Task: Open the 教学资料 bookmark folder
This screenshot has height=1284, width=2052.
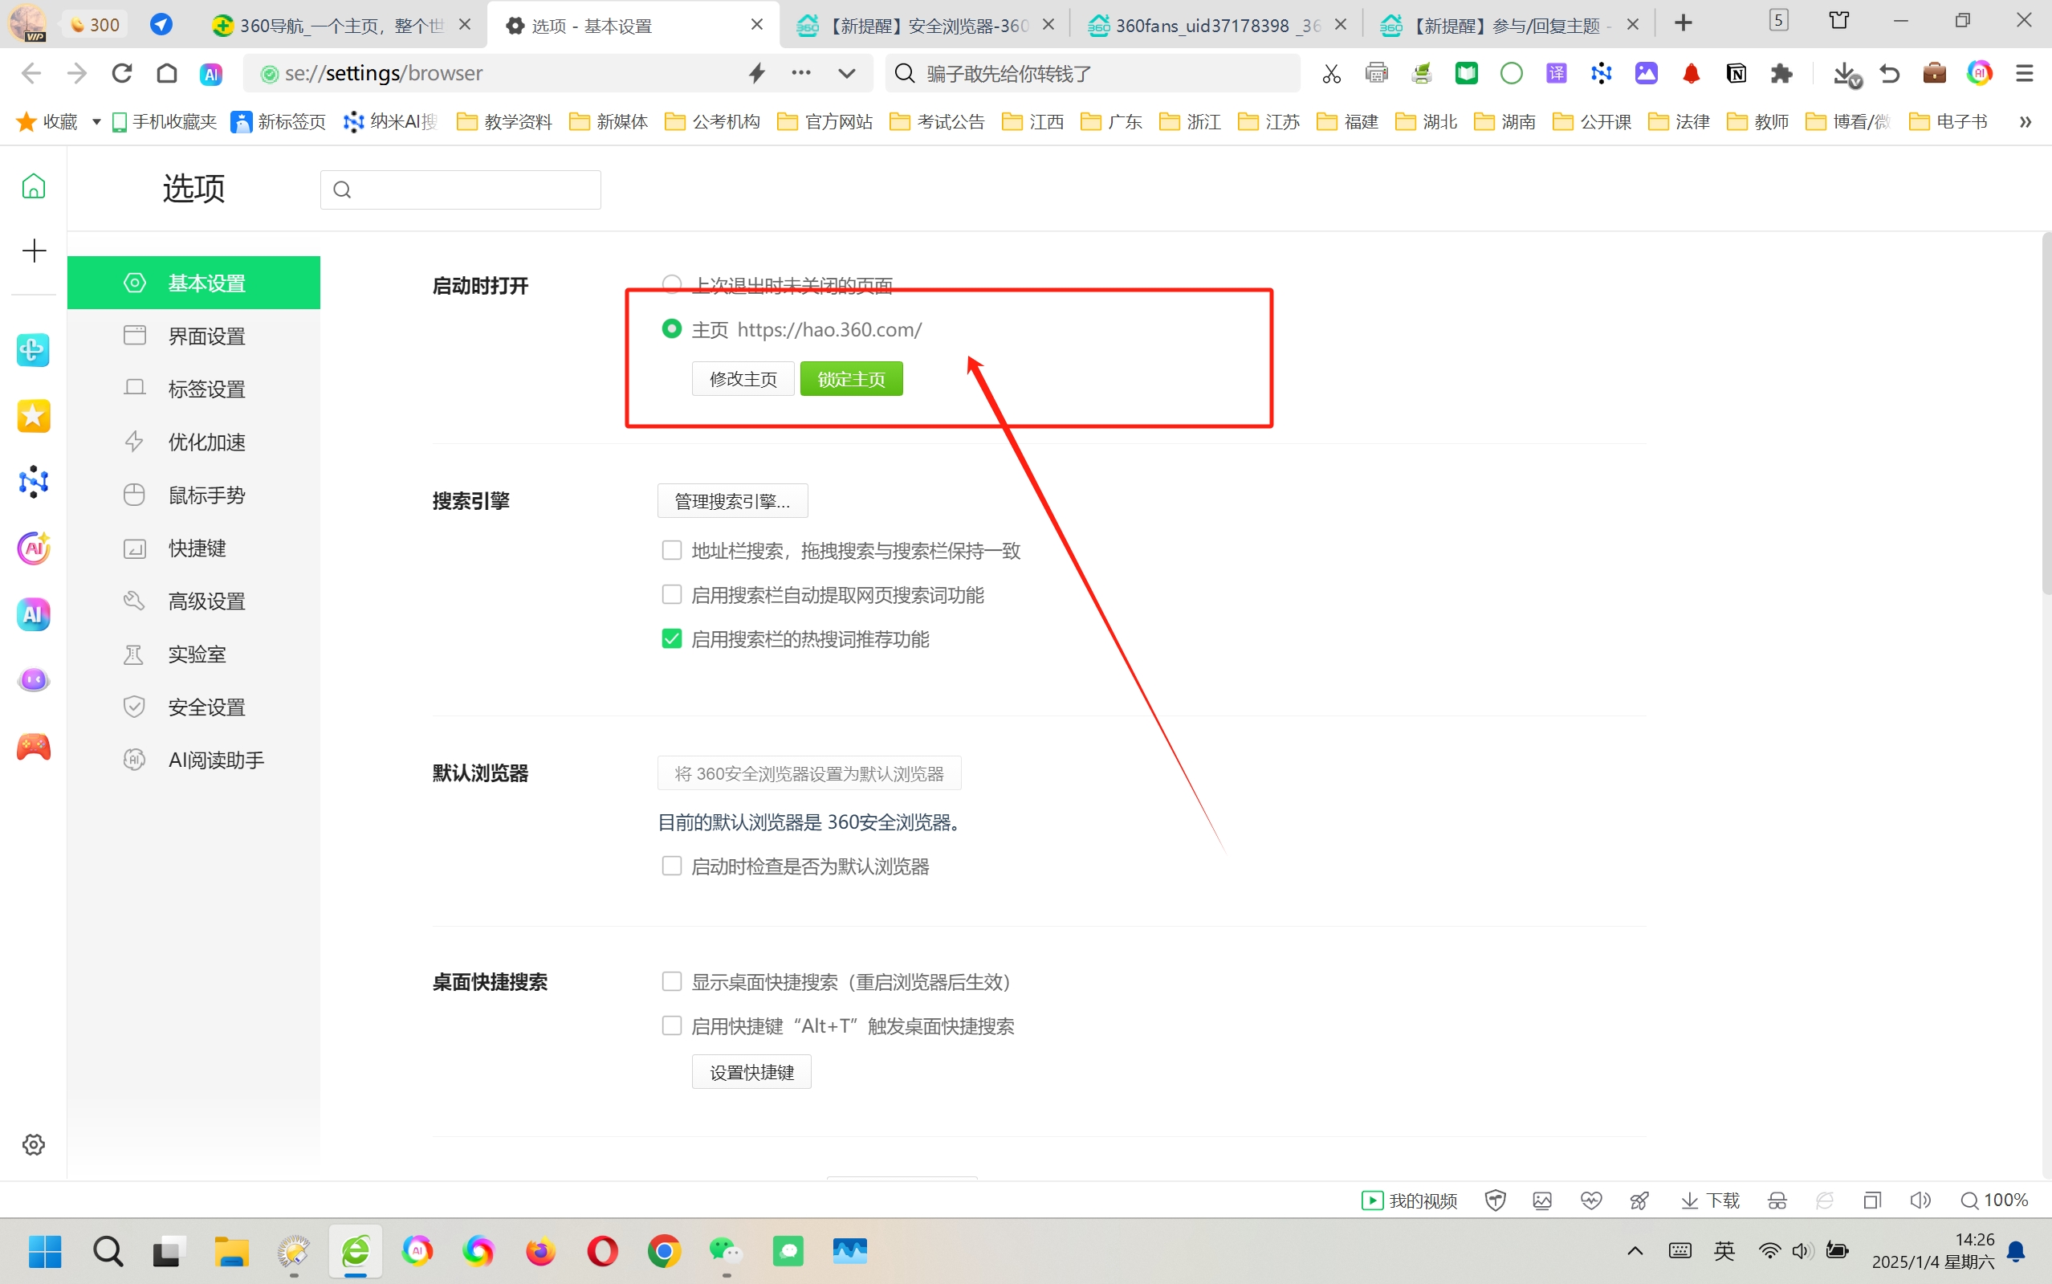Action: coord(504,122)
